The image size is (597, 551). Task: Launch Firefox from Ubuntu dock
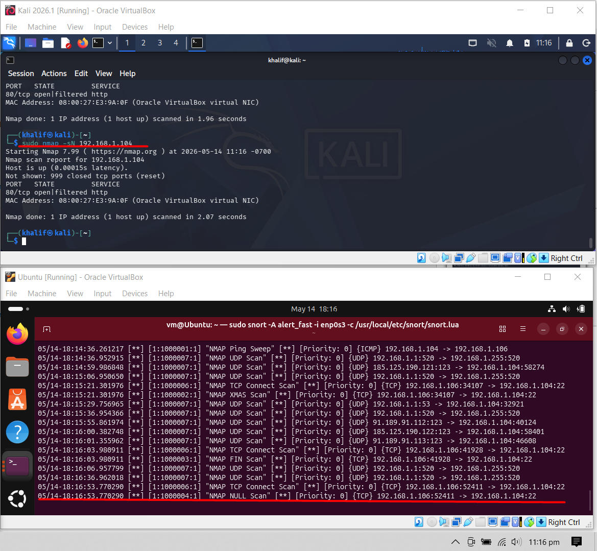[17, 334]
